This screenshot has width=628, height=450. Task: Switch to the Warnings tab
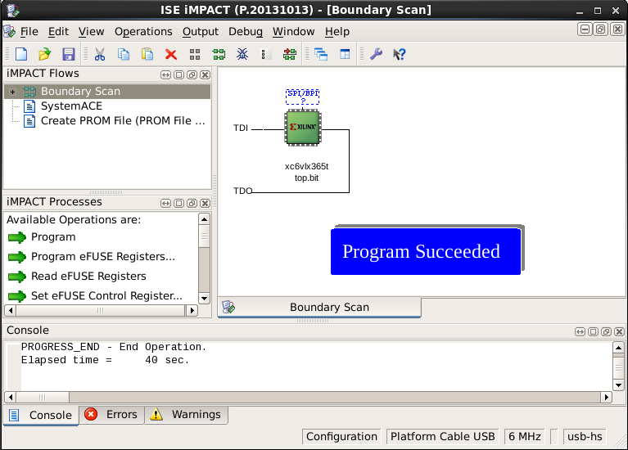(x=186, y=415)
